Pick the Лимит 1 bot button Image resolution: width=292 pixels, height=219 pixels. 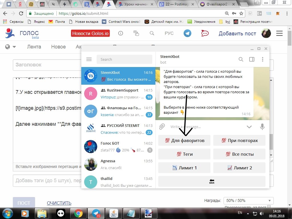coord(184,168)
